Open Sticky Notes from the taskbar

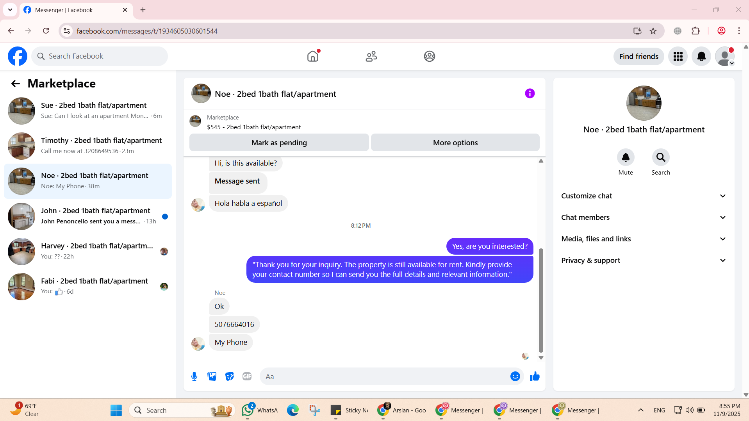[x=349, y=410]
